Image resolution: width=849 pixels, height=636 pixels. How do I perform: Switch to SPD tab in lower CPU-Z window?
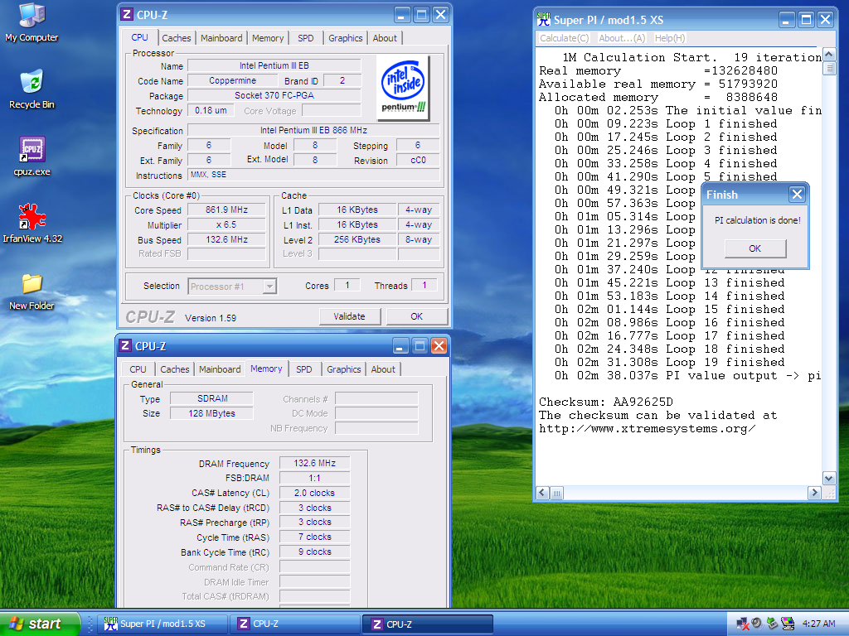[304, 369]
